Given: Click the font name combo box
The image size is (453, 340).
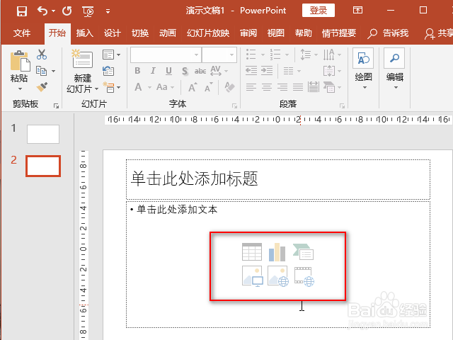Looking at the screenshot, I should [166, 55].
